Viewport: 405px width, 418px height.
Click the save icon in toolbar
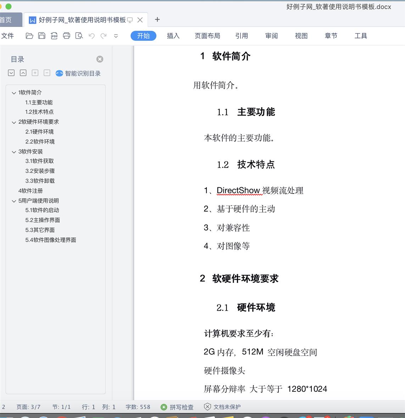click(x=42, y=36)
